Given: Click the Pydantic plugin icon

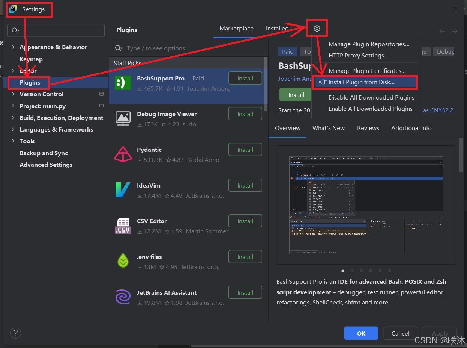Looking at the screenshot, I should click(x=123, y=154).
